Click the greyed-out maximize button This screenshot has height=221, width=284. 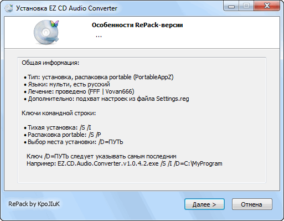[246, 6]
